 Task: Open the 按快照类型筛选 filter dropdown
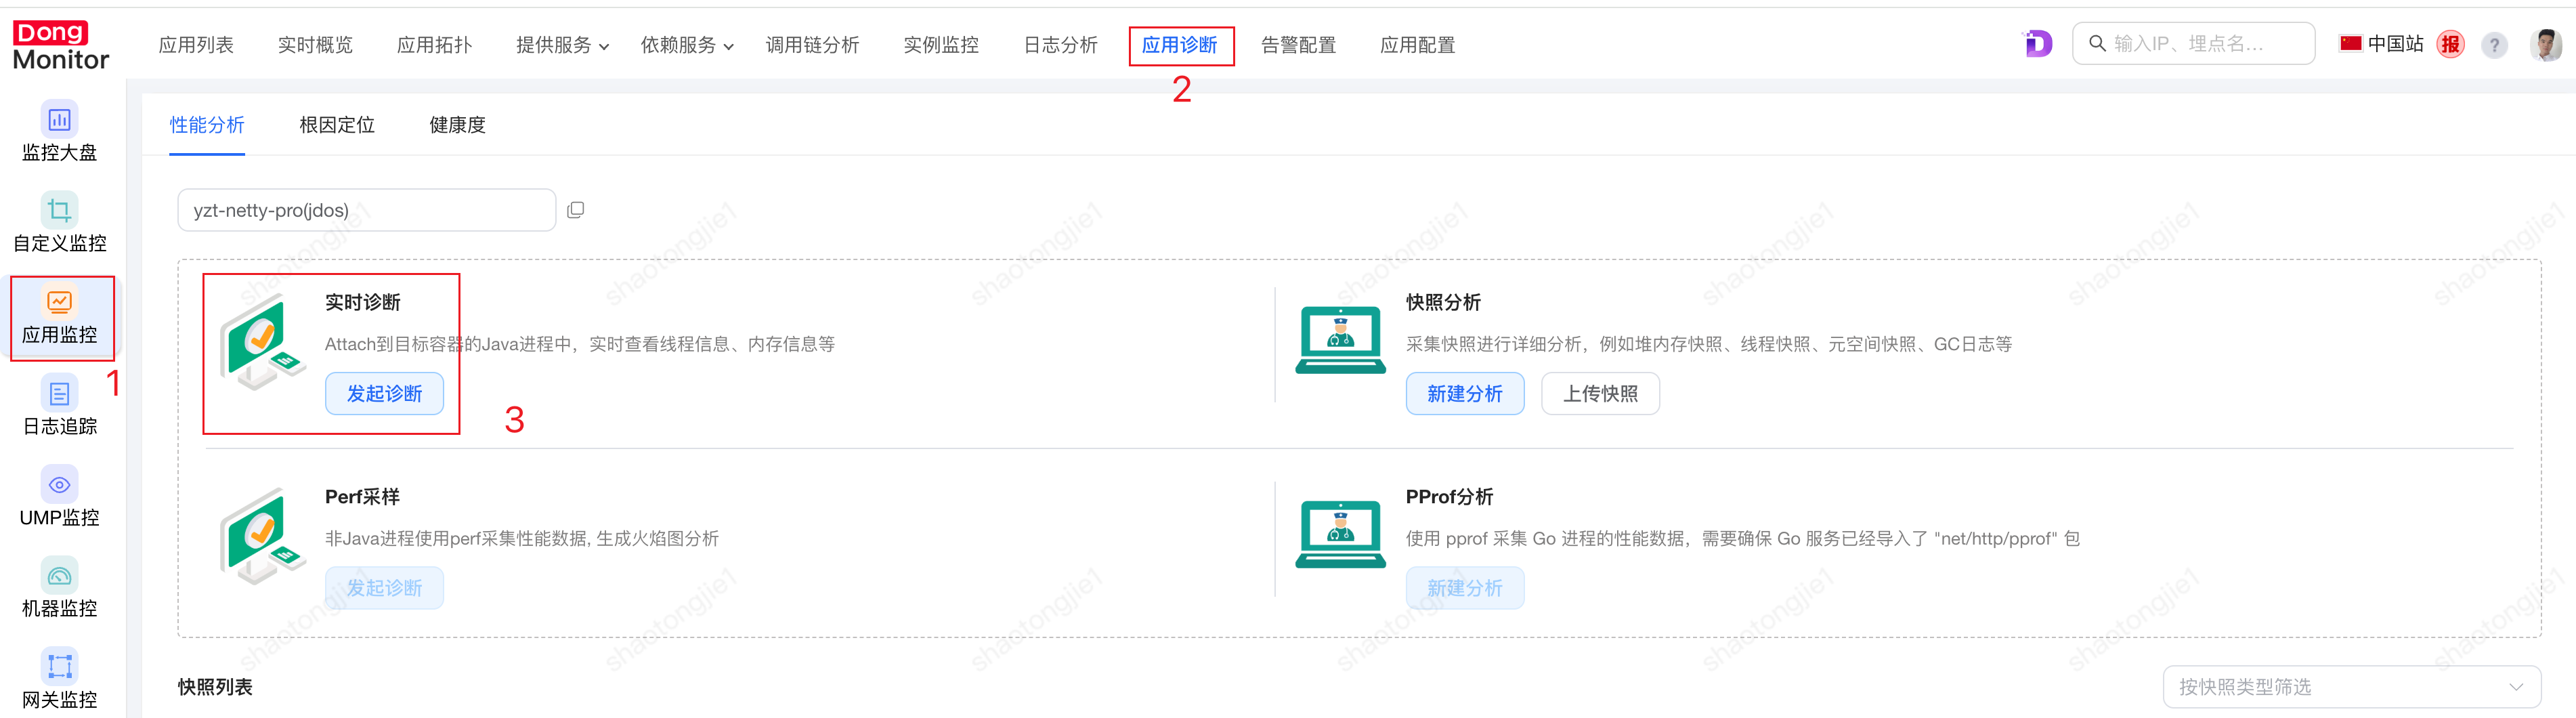click(x=2351, y=686)
